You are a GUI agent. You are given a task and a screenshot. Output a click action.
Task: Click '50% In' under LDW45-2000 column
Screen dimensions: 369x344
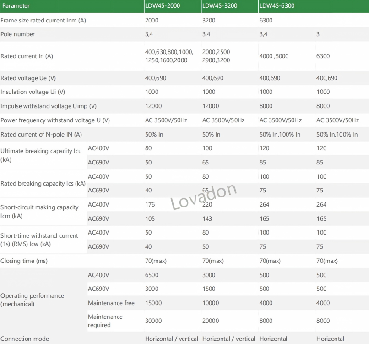(154, 135)
